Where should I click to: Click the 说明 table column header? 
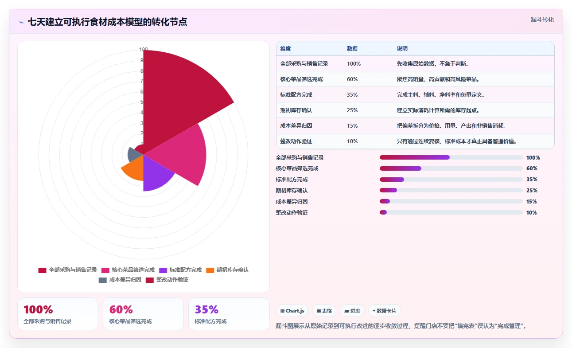point(402,49)
